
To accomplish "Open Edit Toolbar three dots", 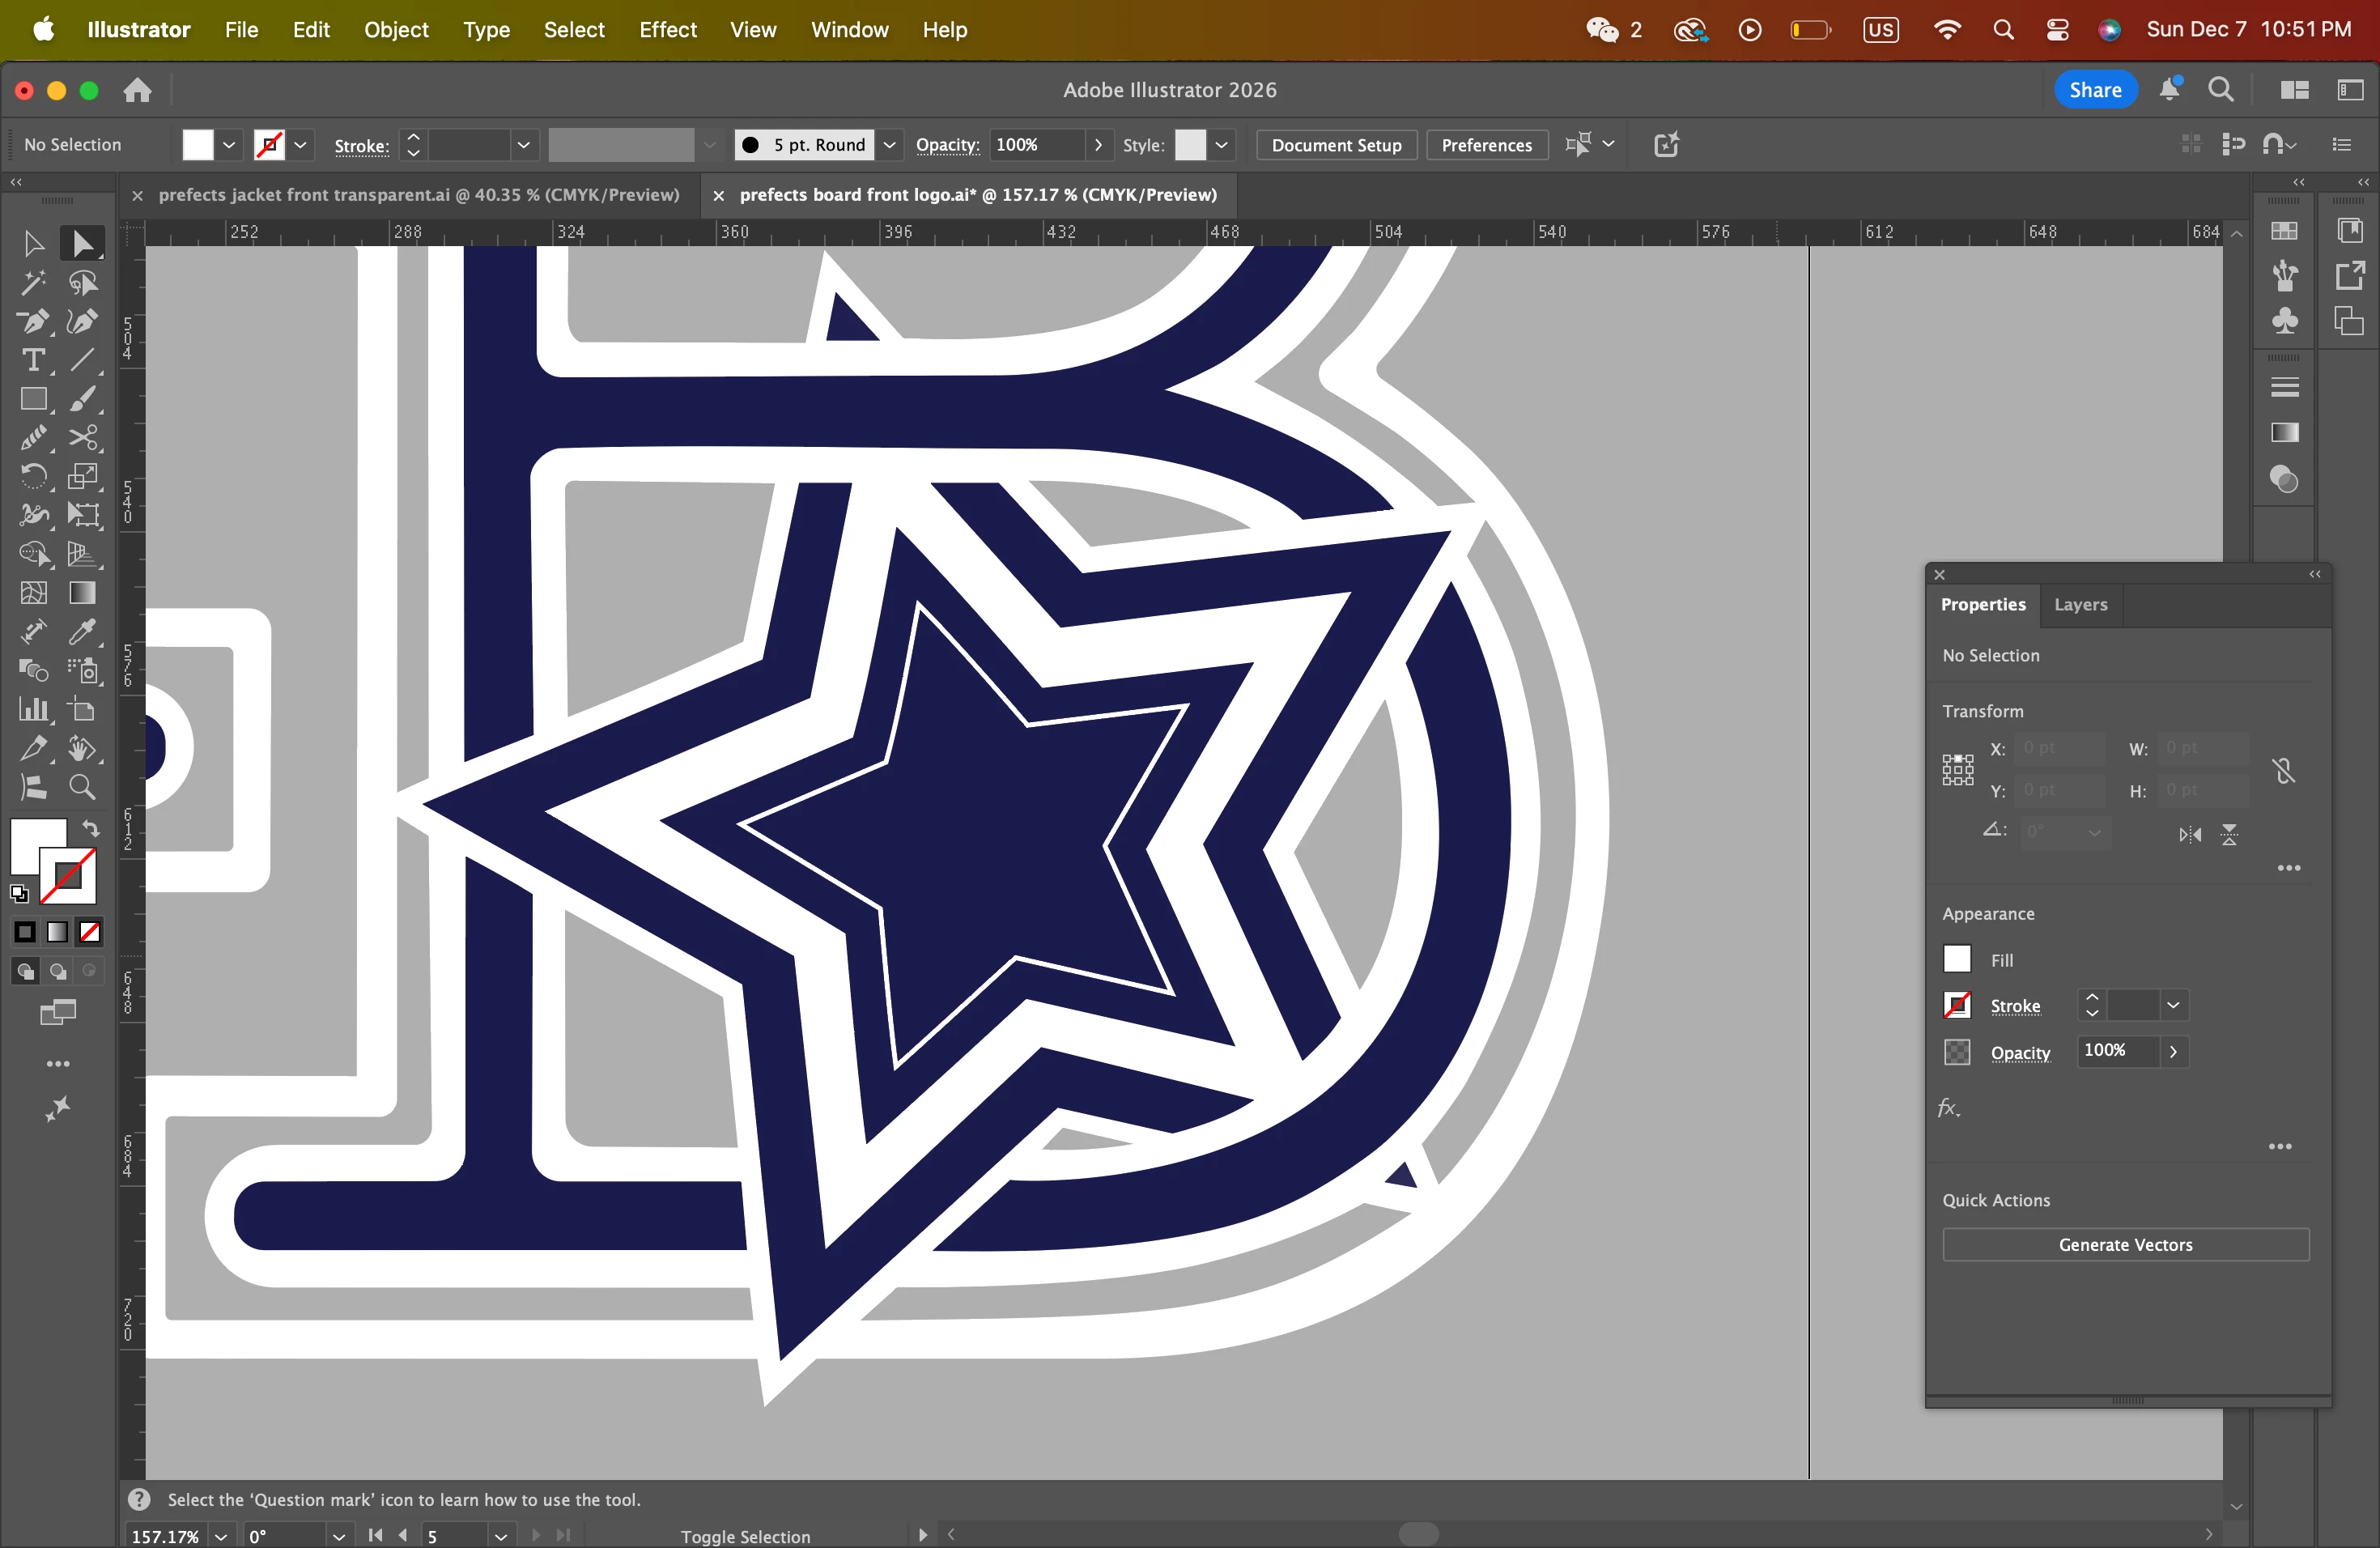I will (x=58, y=1064).
